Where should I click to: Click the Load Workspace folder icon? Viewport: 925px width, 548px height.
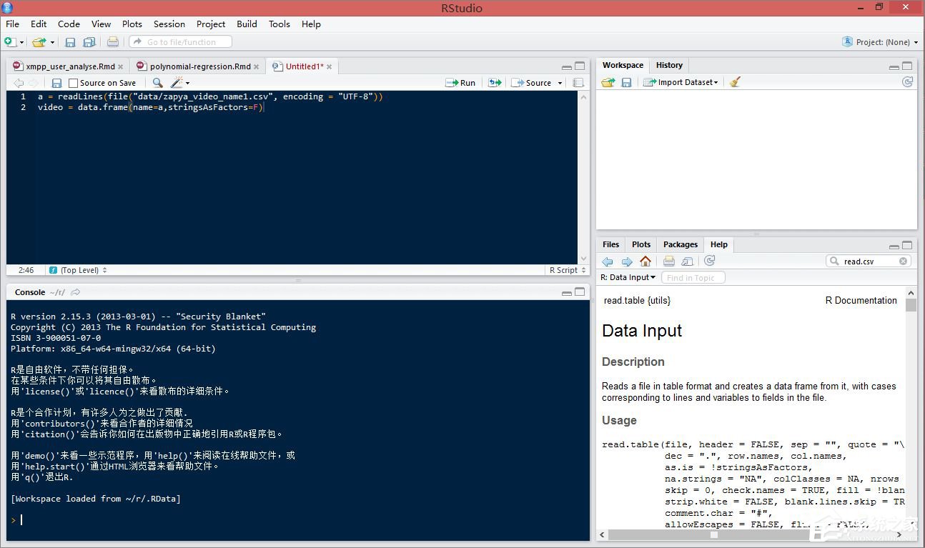(x=608, y=82)
